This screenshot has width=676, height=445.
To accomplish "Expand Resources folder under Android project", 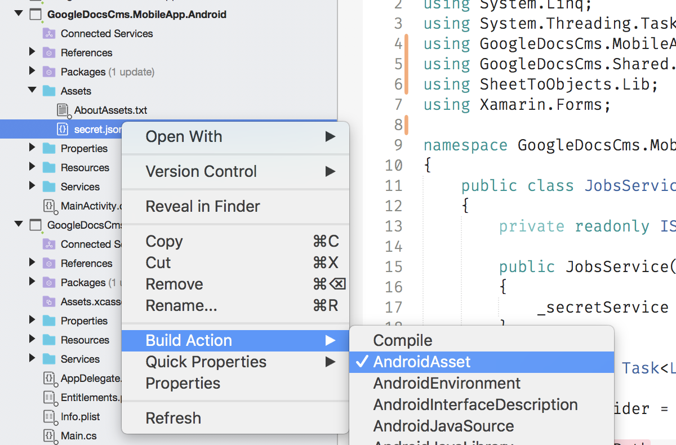I will click(33, 167).
